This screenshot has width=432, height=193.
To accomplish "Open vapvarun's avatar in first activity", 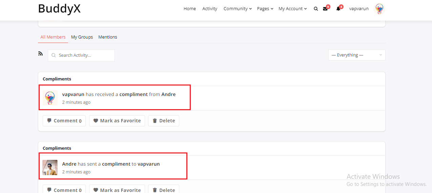I will click(x=50, y=98).
